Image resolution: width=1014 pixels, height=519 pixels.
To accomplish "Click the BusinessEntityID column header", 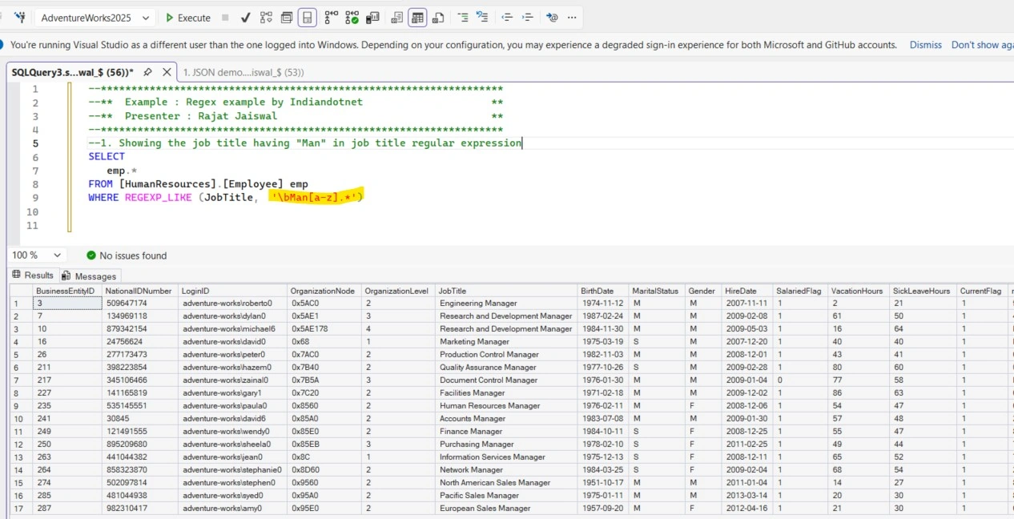I will 66,291.
